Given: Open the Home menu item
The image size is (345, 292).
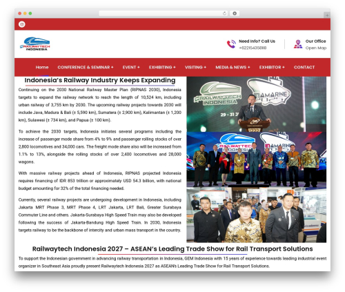Looking at the screenshot, I should (x=42, y=67).
